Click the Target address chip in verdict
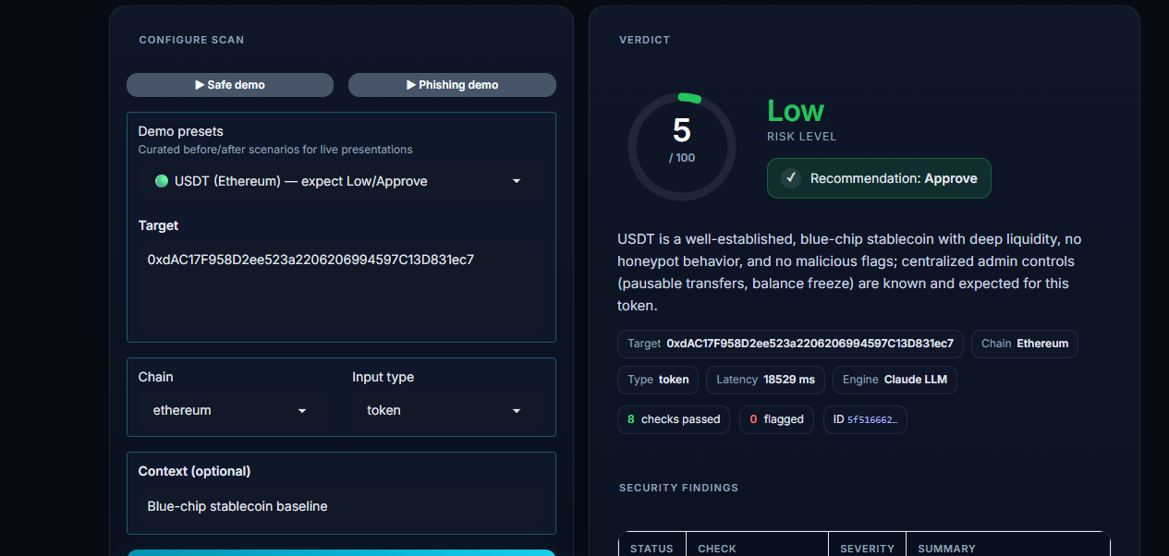Screen dimensions: 1169x556 pyautogui.click(x=791, y=344)
